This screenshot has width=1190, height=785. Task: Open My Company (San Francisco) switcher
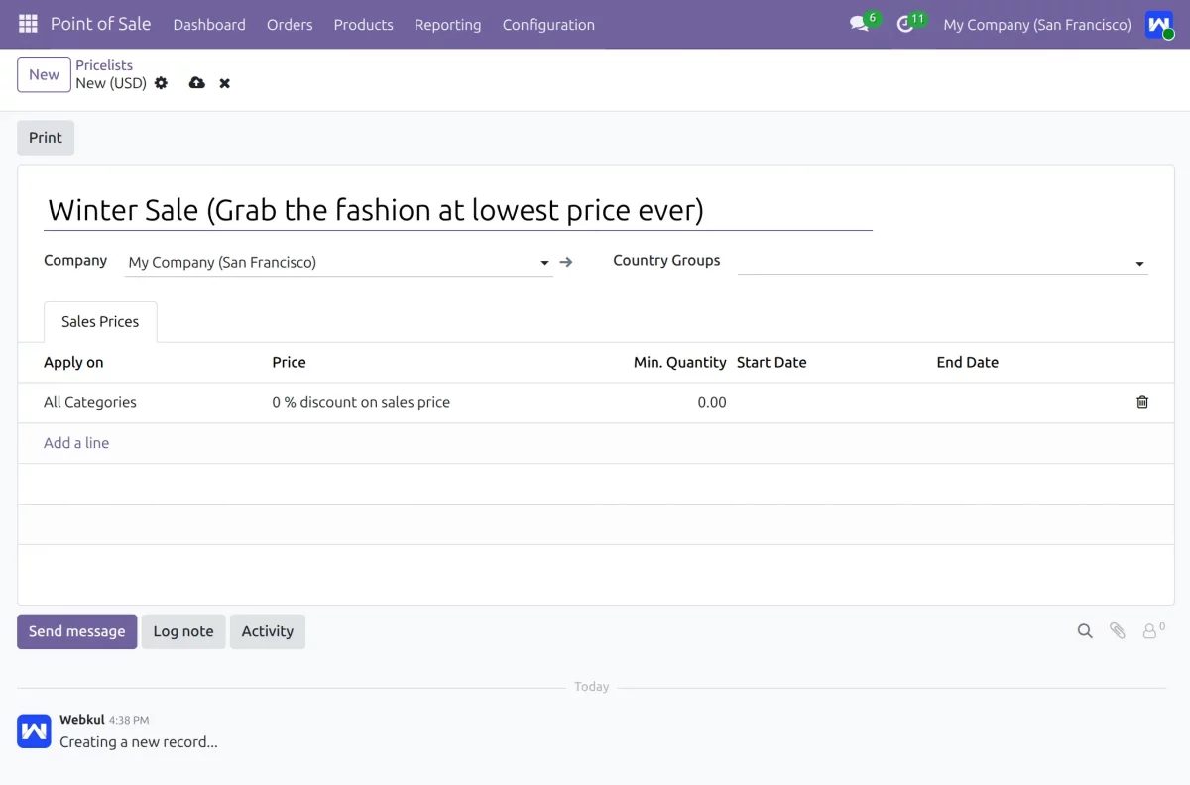pos(1037,25)
